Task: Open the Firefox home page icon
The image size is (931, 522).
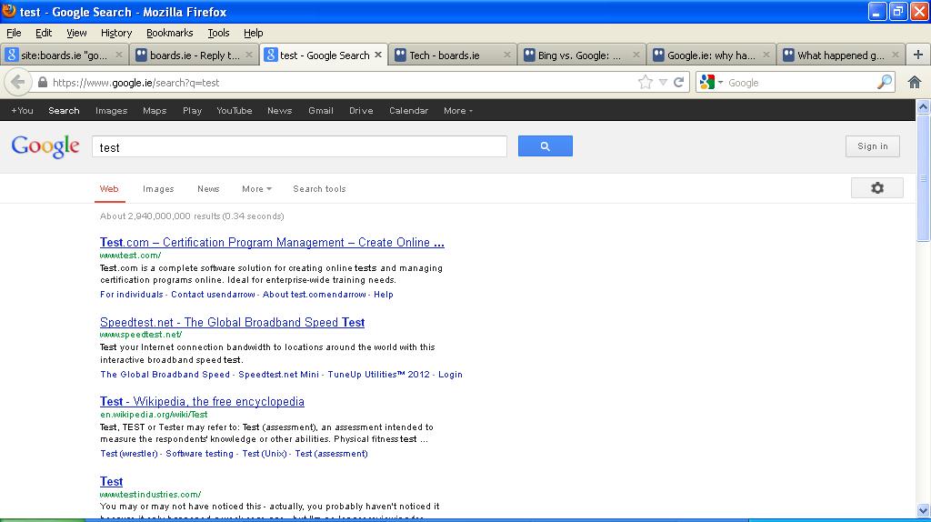Action: (915, 83)
